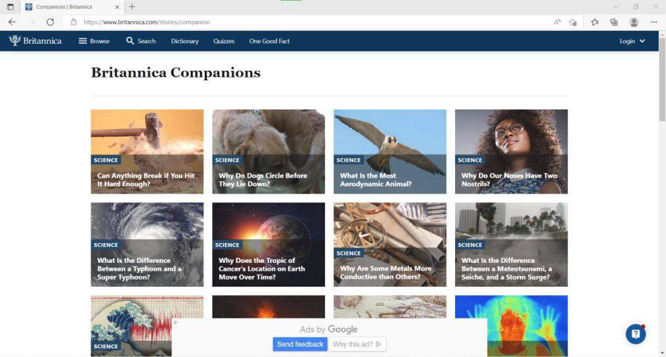Image resolution: width=666 pixels, height=357 pixels.
Task: Open a new tab with plus button
Action: pyautogui.click(x=132, y=7)
